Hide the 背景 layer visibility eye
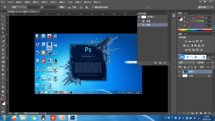Screen dimensions: 215x121 coord(179,76)
